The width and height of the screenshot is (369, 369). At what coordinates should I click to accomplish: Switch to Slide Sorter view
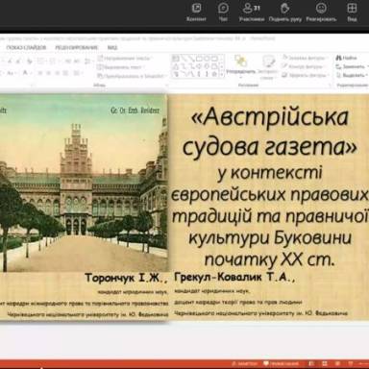325,364
